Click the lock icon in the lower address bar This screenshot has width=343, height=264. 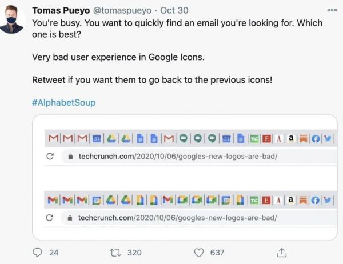(x=70, y=218)
